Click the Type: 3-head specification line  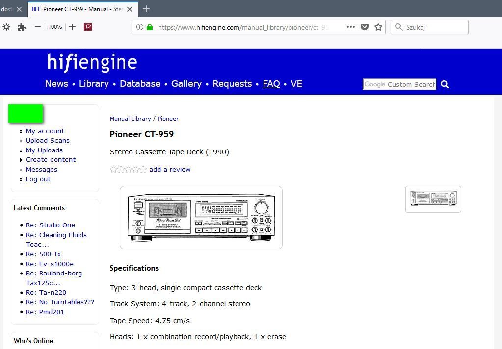point(185,288)
